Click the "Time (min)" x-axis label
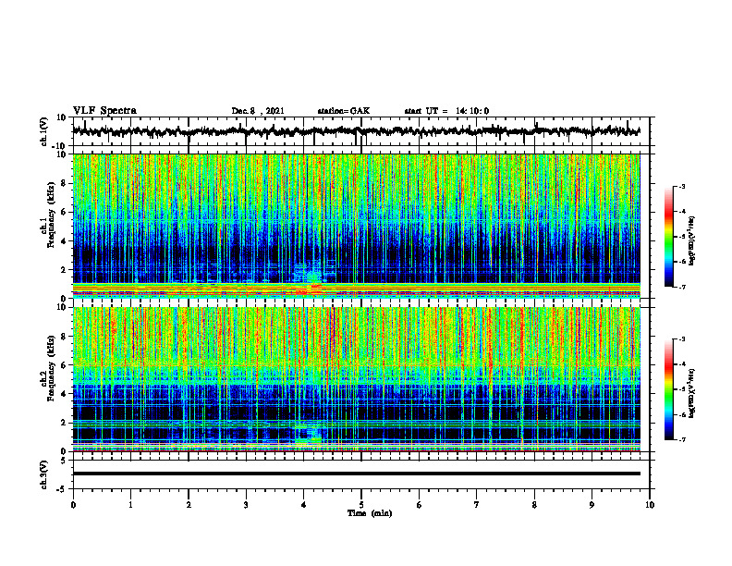732x566 pixels. click(x=370, y=513)
